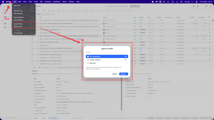Click the 1 New Update badge
The height and width of the screenshot is (120, 214).
135,6
